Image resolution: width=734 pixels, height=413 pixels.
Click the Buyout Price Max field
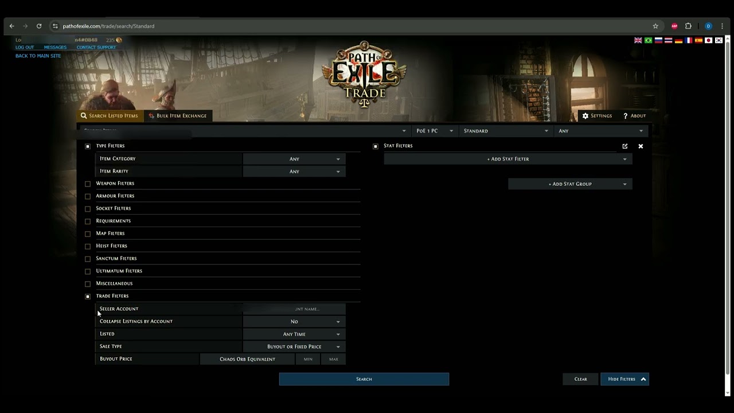(334, 359)
